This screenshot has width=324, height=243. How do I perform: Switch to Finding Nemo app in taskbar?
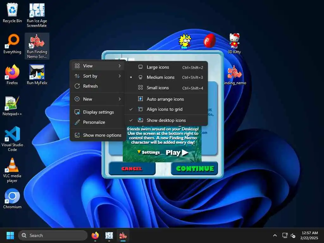pyautogui.click(x=123, y=235)
